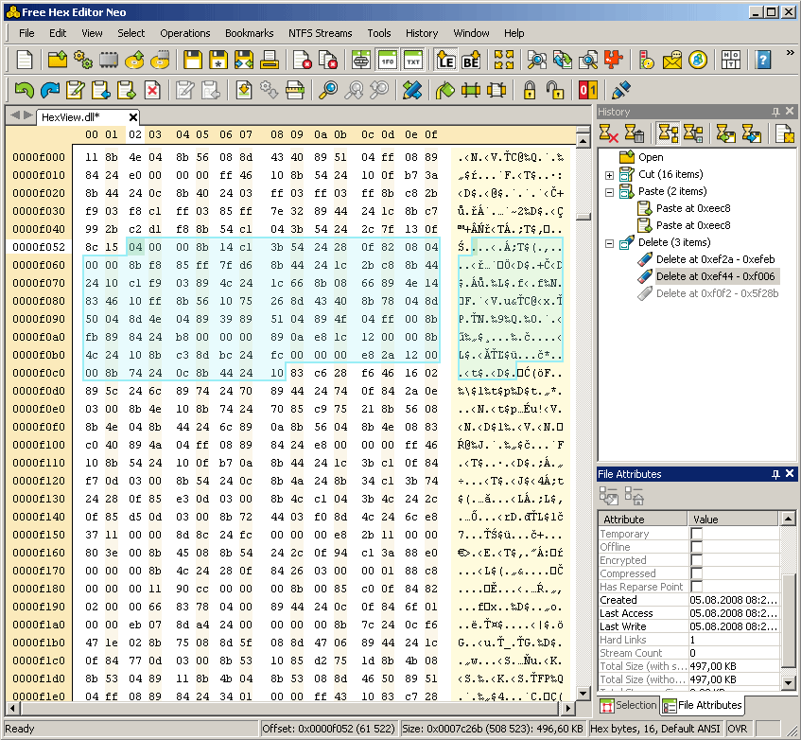Open the Bookmarks menu

point(249,33)
